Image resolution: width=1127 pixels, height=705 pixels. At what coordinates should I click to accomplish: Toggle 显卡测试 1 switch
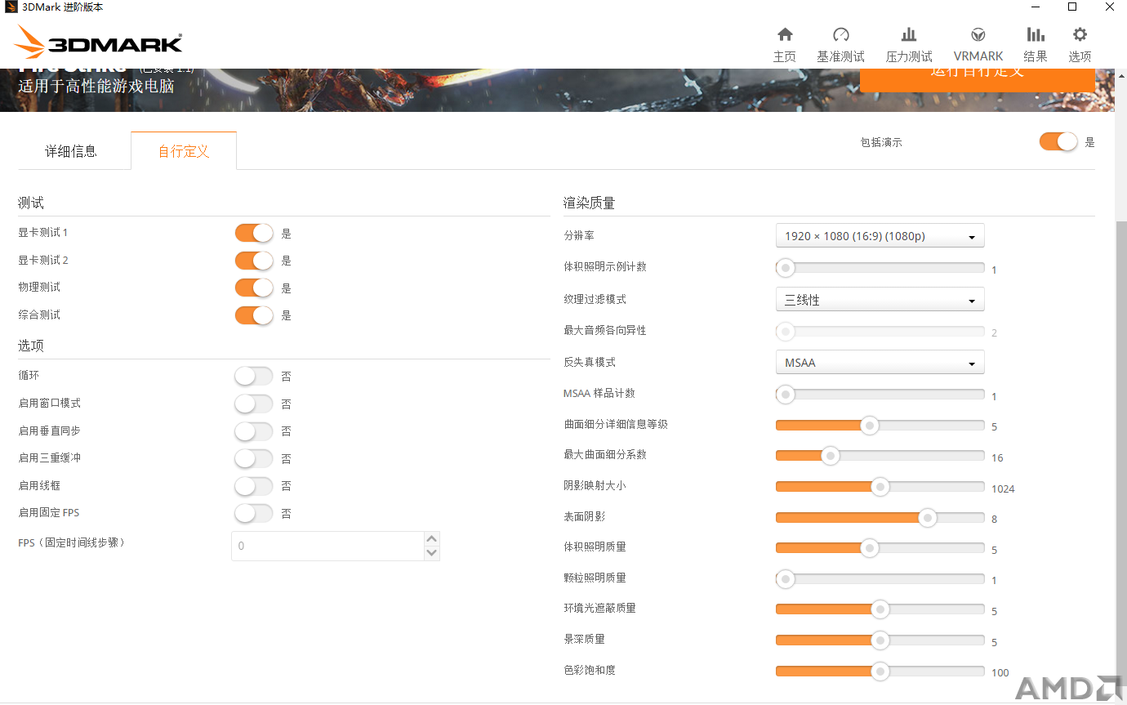click(x=254, y=233)
